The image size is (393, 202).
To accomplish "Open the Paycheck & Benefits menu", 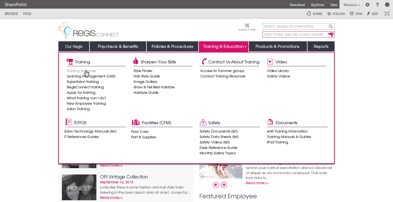I will tap(118, 46).
